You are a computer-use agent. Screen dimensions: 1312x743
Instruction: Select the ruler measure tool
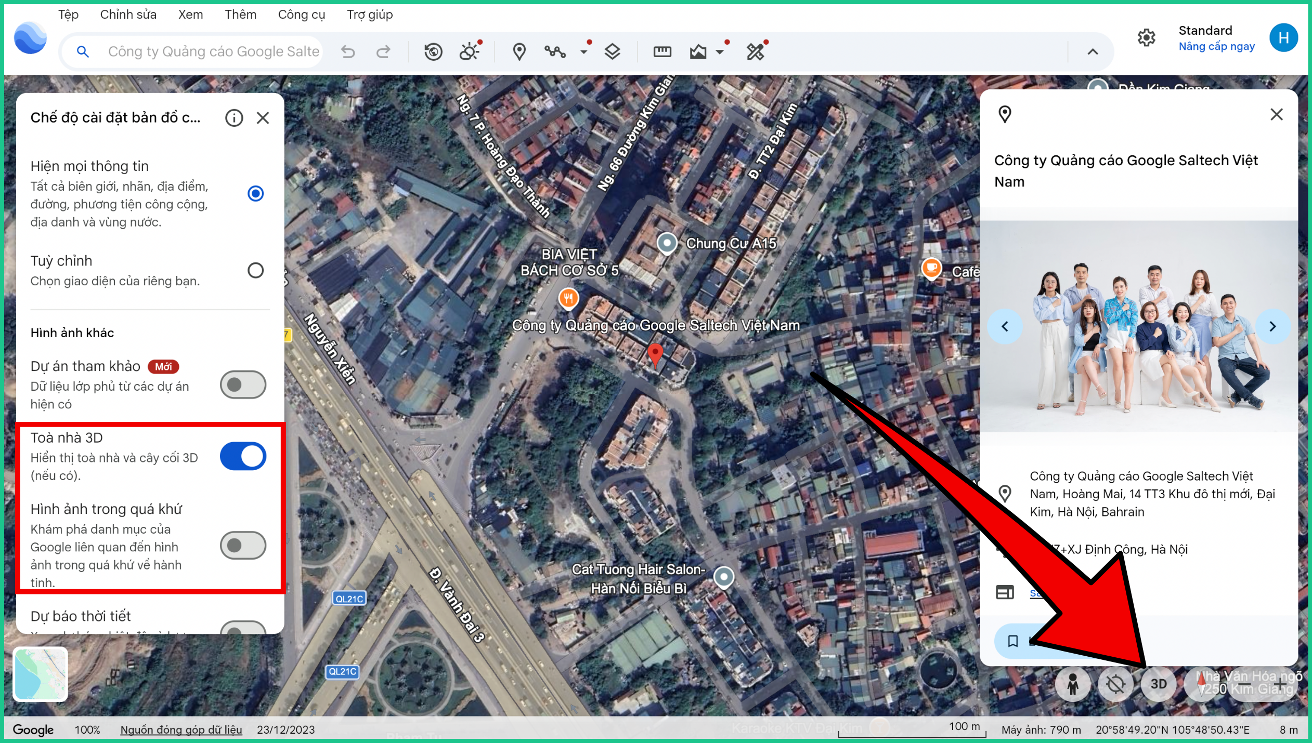pyautogui.click(x=662, y=51)
